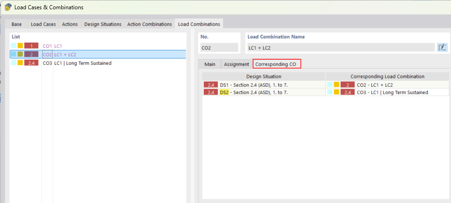Open the Actions tab
451x203 pixels.
[70, 24]
